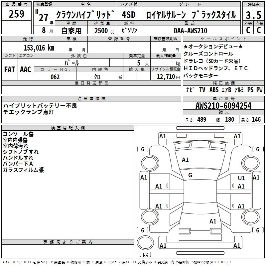Select inspector note ハンドルすれ

coord(18,158)
